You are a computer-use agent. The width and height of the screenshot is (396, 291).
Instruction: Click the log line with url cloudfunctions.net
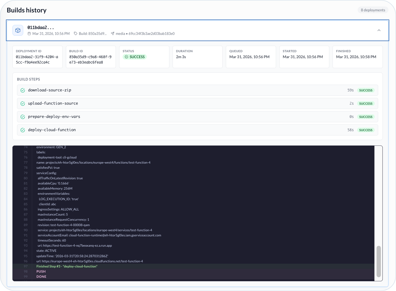[90, 261]
